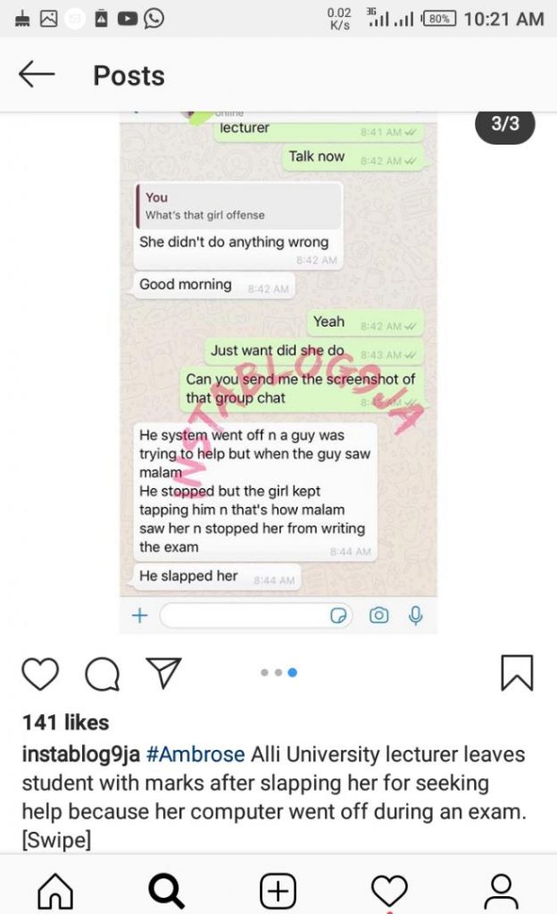This screenshot has height=914, width=557.
Task: Tap microphone icon in chat screenshot
Action: [x=415, y=615]
